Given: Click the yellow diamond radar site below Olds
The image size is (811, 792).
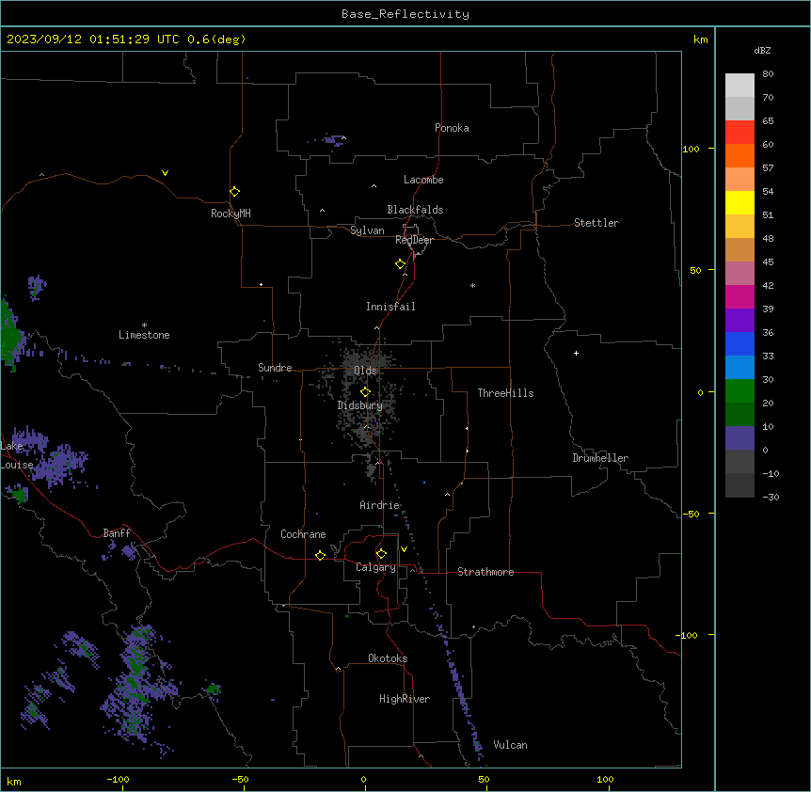Looking at the screenshot, I should point(365,392).
